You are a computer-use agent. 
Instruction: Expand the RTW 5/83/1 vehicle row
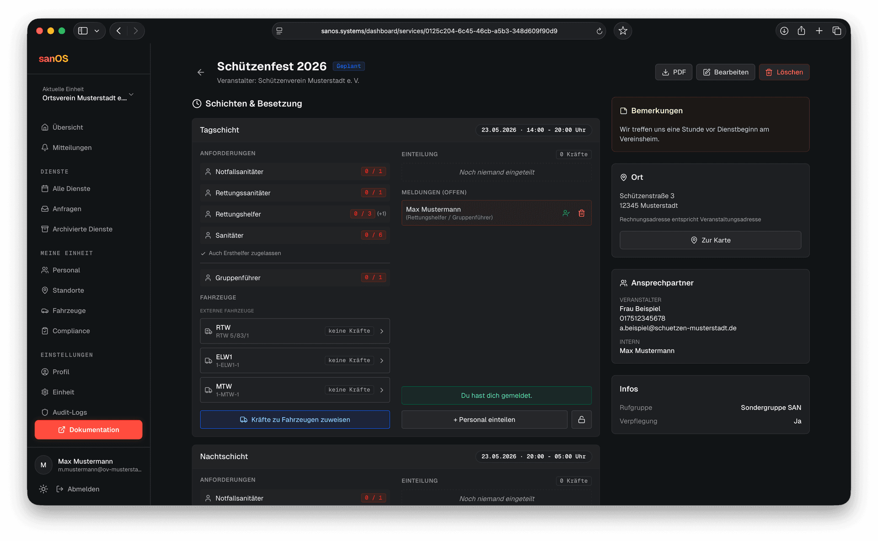click(x=381, y=331)
